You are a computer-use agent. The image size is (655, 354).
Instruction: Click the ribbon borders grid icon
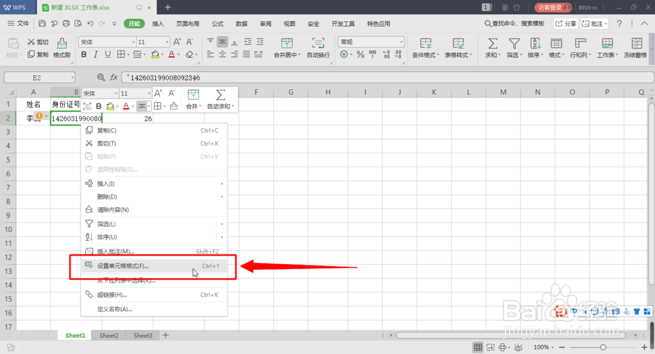(x=121, y=54)
